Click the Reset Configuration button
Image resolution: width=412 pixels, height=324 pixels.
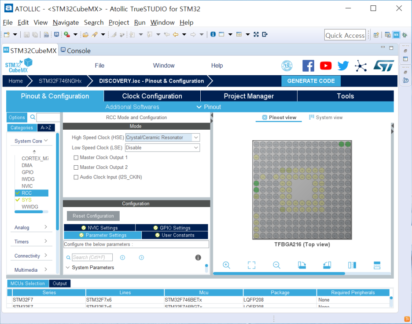coord(93,216)
